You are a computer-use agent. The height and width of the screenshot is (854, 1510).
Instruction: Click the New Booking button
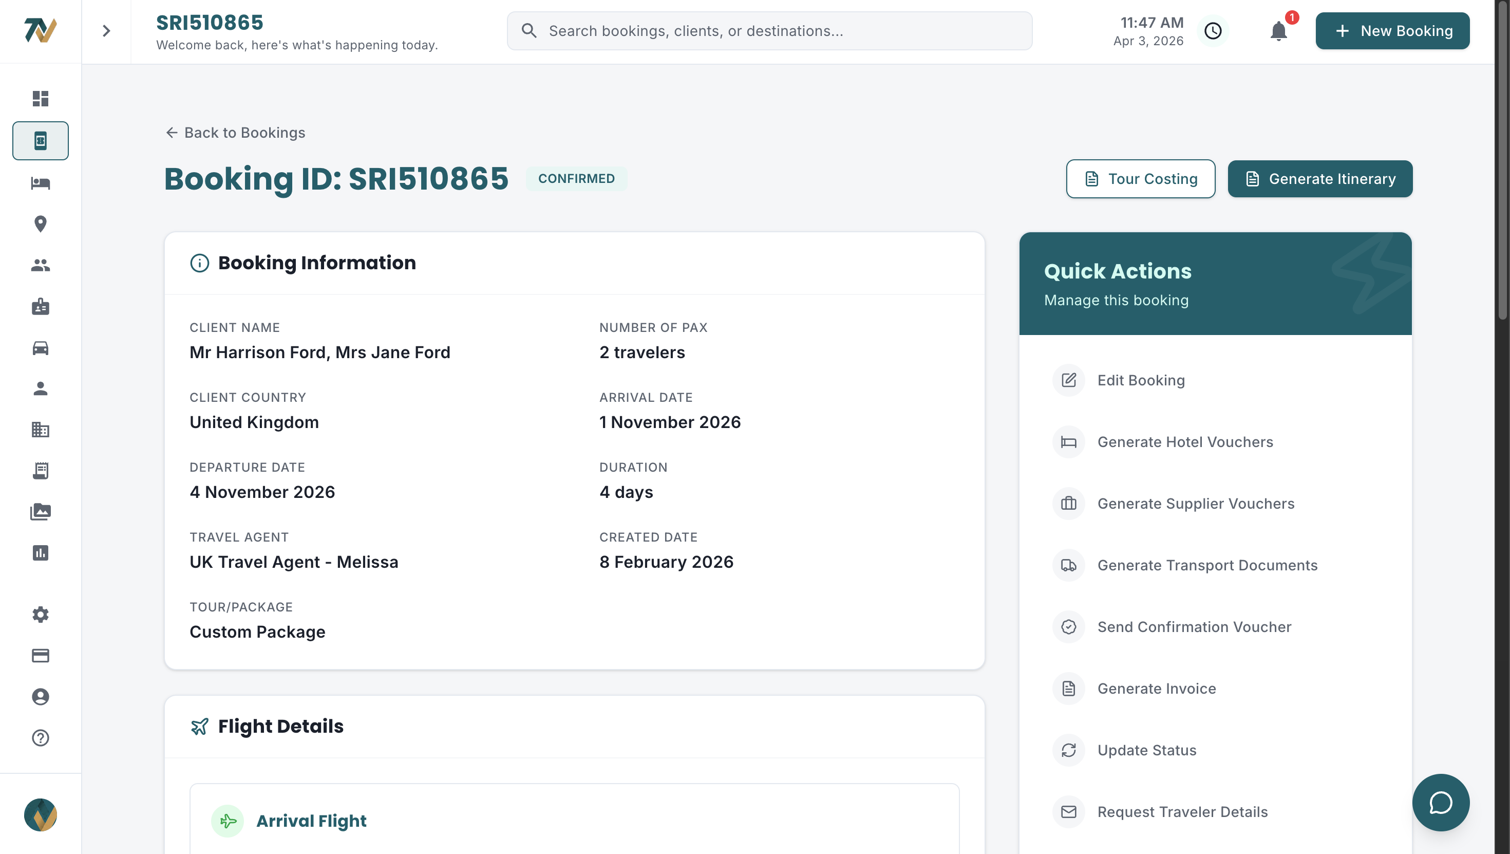[1392, 30]
